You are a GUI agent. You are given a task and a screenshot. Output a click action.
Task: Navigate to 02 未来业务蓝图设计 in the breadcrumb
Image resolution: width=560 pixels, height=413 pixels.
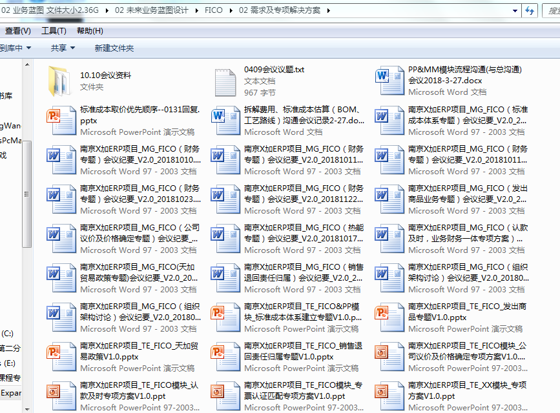(x=152, y=11)
